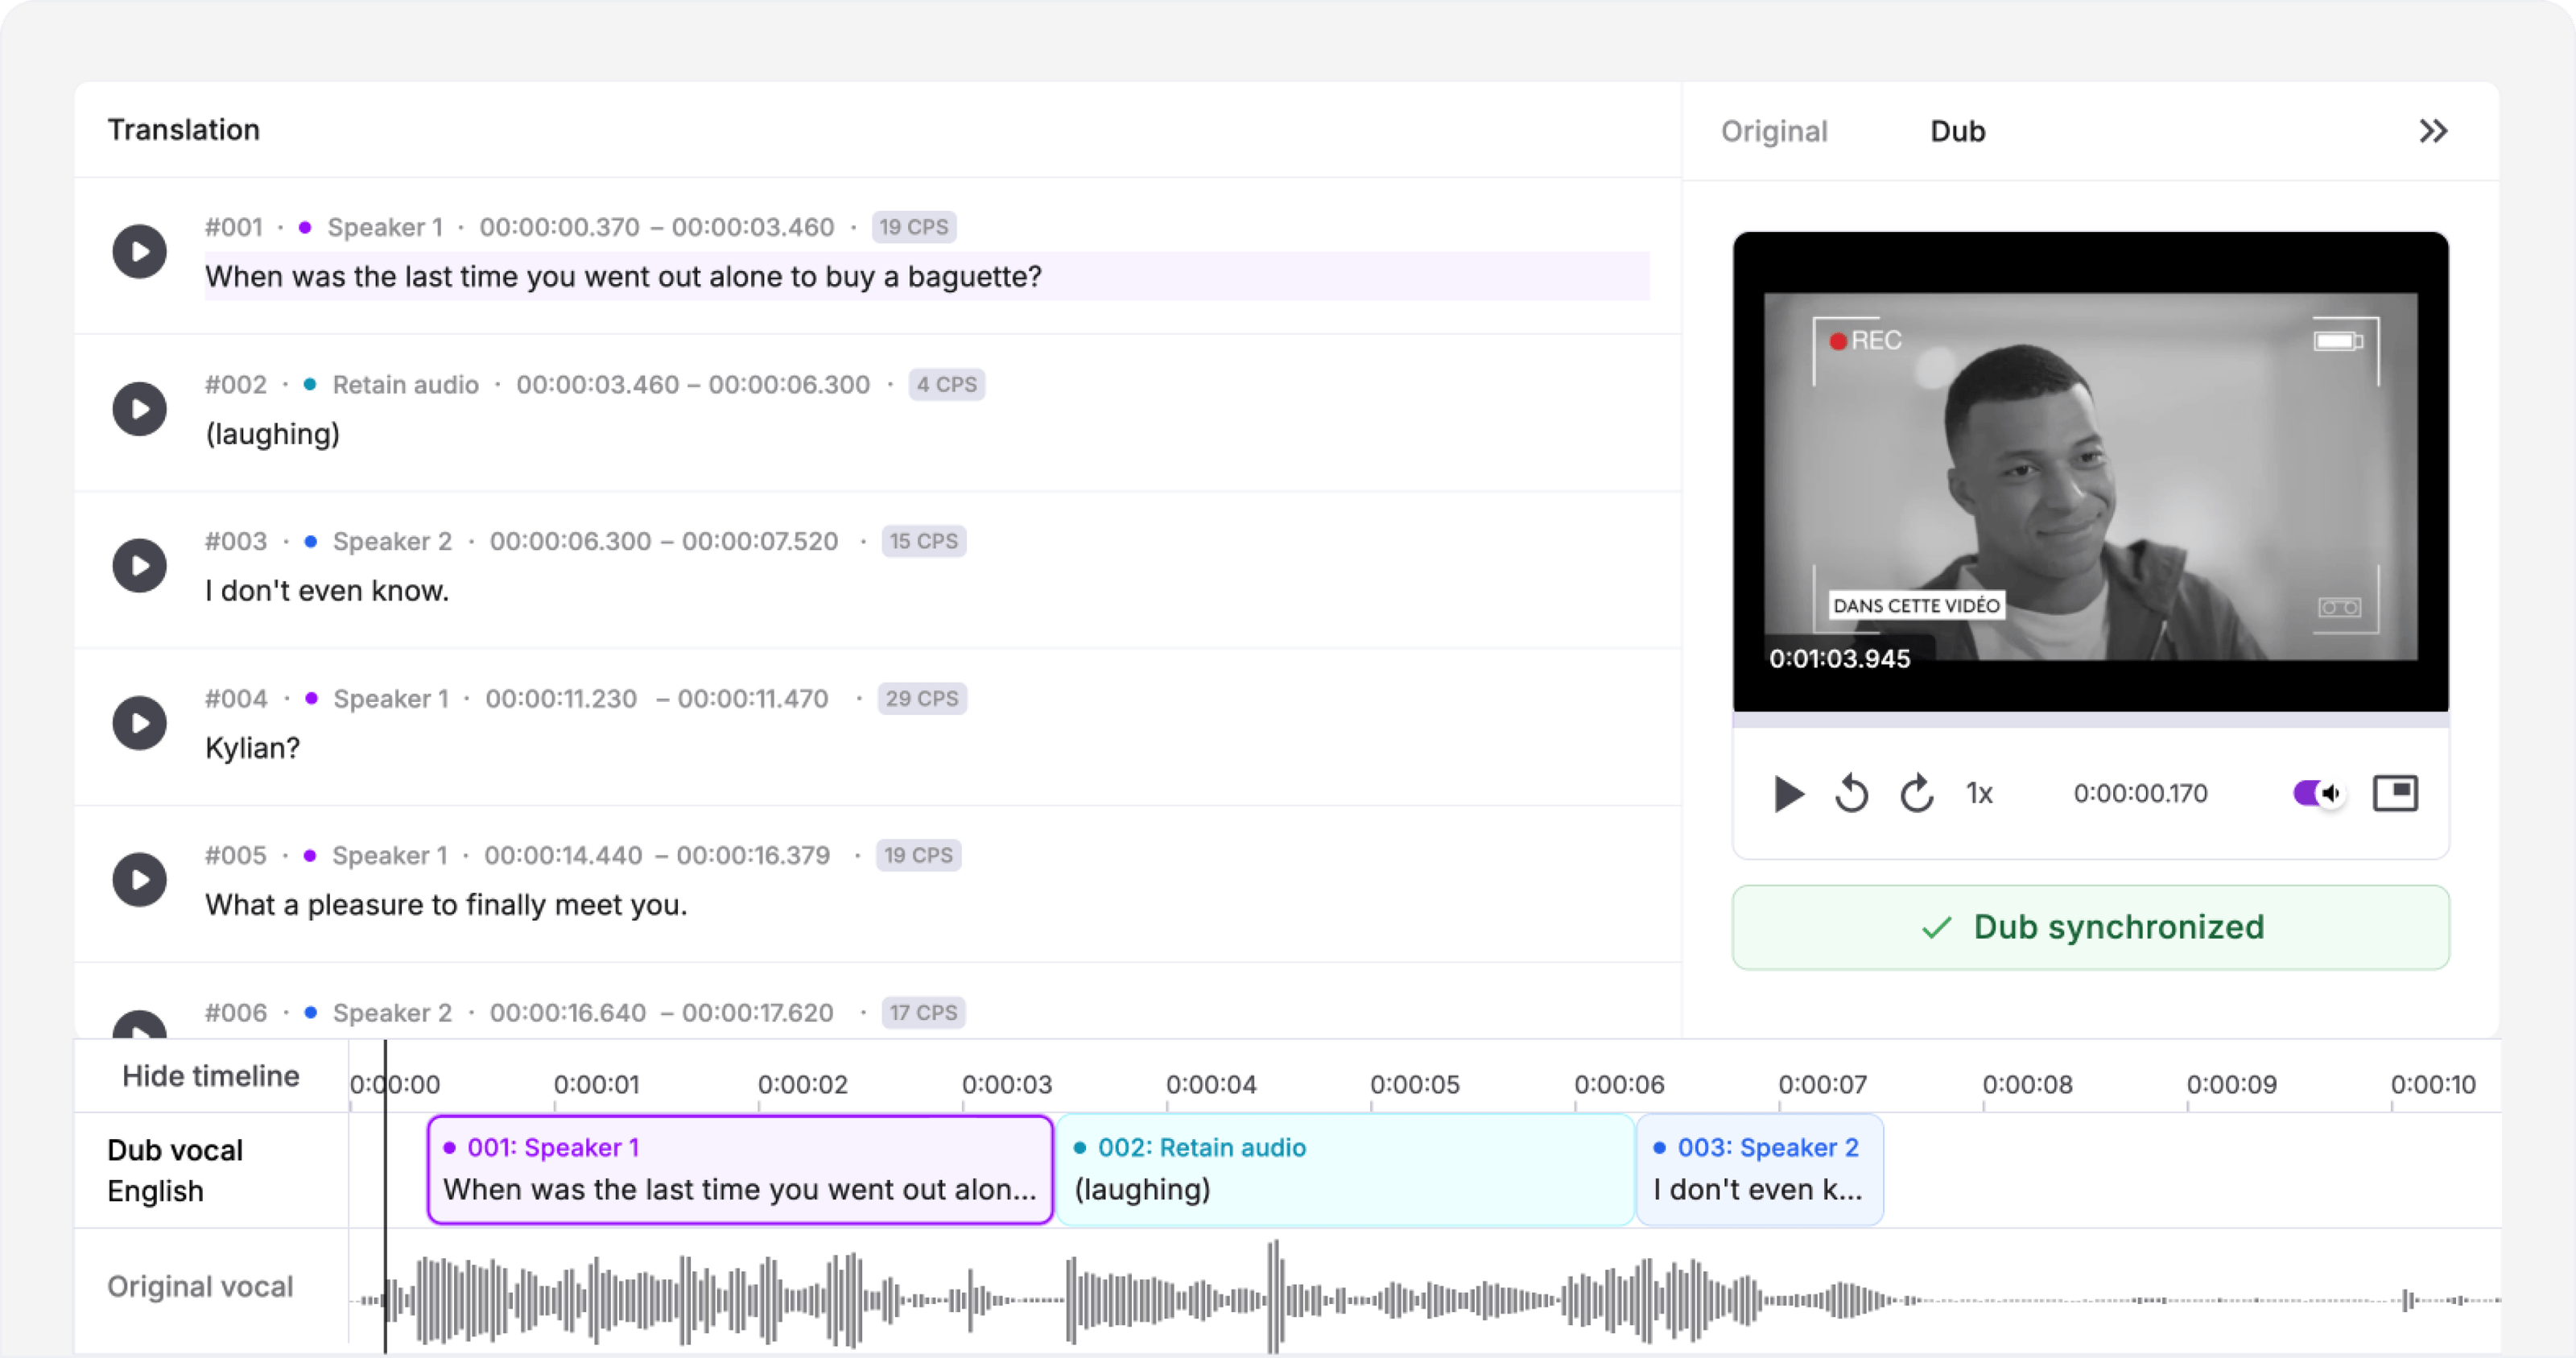Change Speaker 1 label on segment #001
Screen dimensions: 2576x1358
[x=385, y=227]
